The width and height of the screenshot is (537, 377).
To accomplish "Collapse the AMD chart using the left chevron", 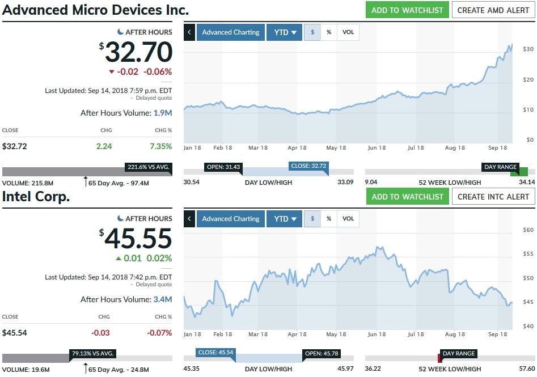I will [189, 32].
